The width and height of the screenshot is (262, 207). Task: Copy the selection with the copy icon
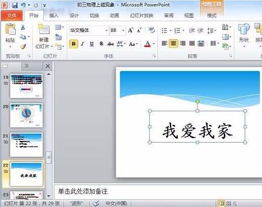[23, 37]
